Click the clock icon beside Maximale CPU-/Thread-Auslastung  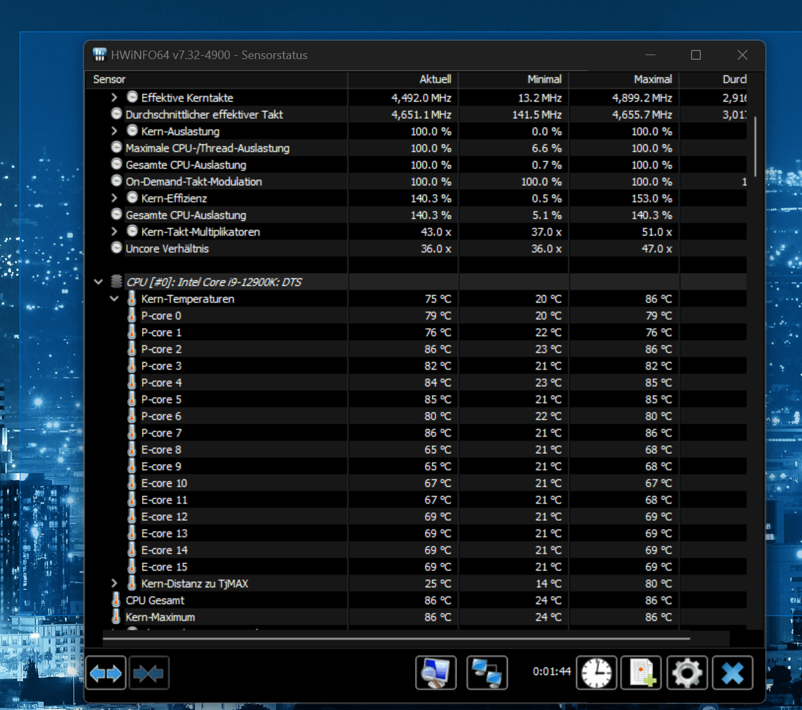tap(116, 147)
